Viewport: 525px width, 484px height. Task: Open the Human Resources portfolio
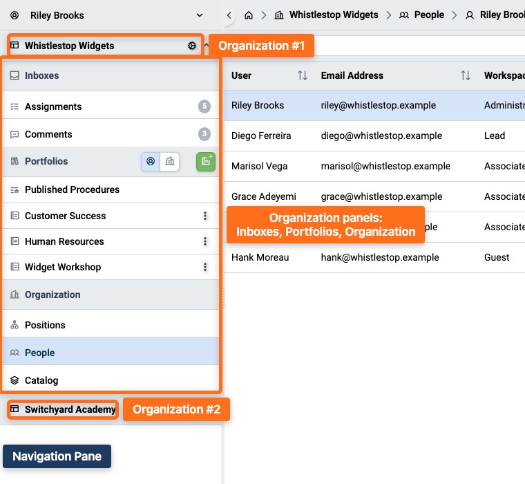click(x=111, y=241)
